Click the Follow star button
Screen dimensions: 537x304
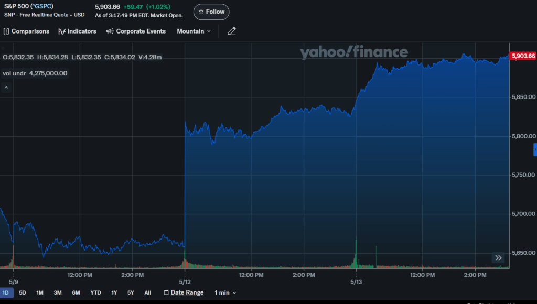click(211, 12)
